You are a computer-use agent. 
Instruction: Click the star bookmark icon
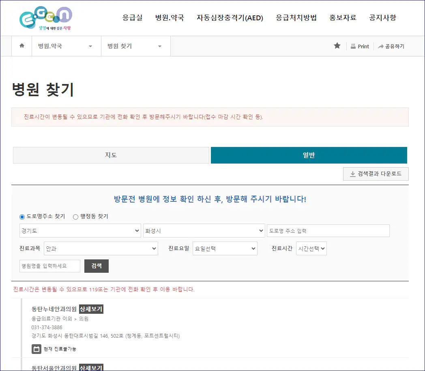pos(337,46)
